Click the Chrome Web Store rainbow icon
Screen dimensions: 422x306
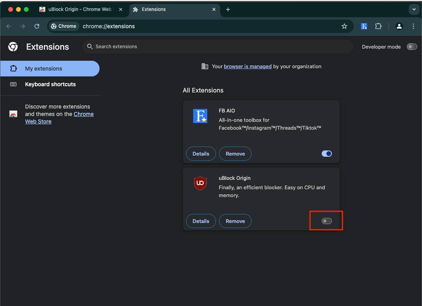(x=13, y=114)
